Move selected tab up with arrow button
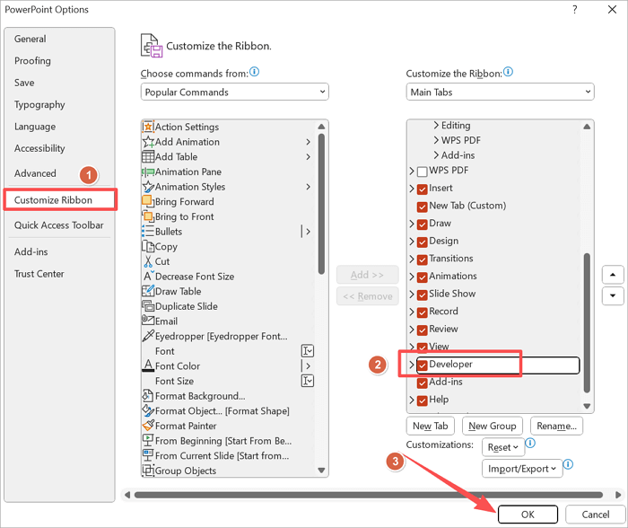 point(613,275)
